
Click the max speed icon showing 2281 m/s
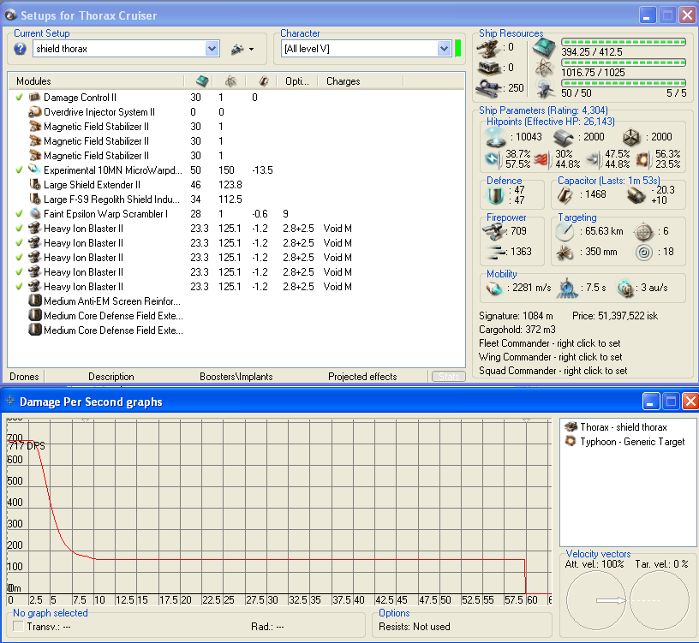click(495, 289)
